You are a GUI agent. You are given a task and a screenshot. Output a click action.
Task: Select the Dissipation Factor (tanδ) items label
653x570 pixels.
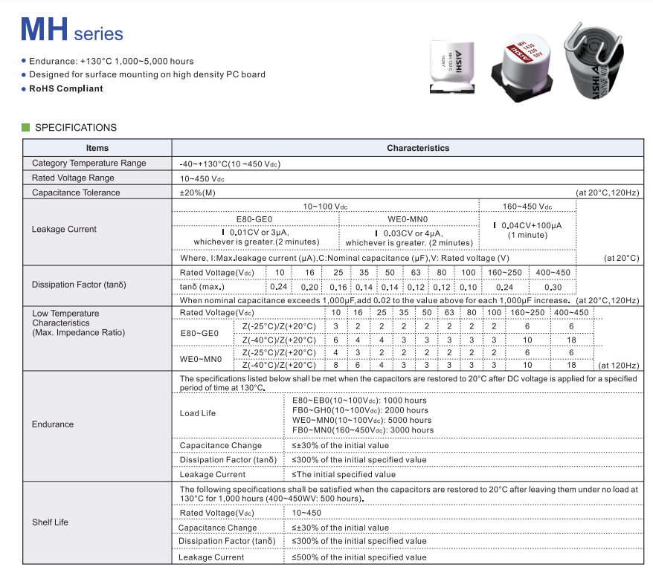(79, 285)
